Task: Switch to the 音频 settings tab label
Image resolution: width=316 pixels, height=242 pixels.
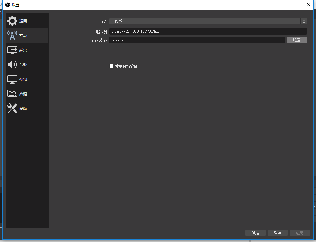Action: click(23, 65)
